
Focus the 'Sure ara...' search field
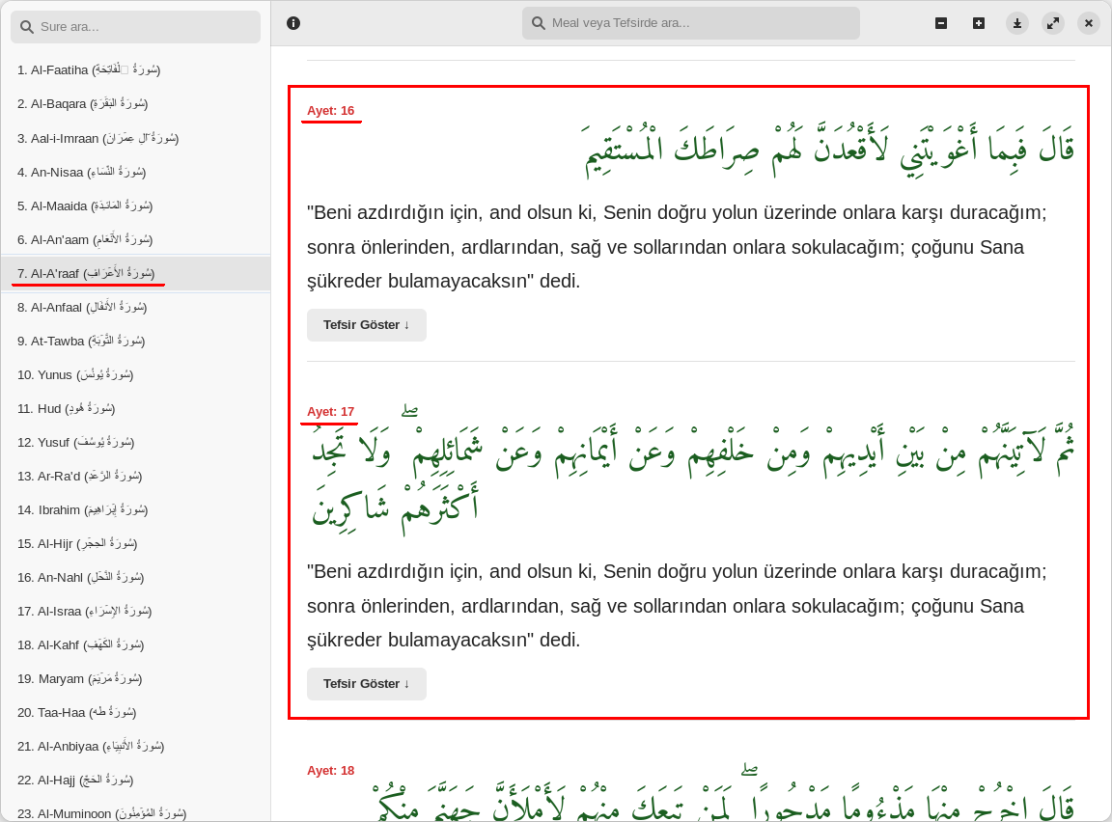[145, 27]
